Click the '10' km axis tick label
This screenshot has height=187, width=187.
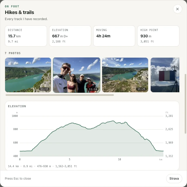pyautogui.click(x=119, y=159)
